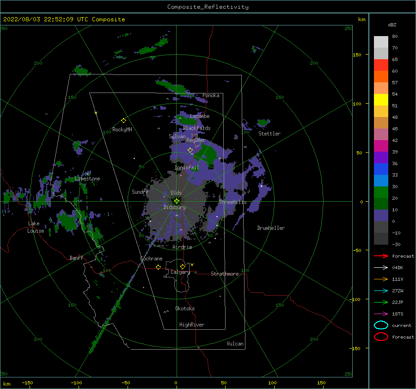This screenshot has width=416, height=389.
Task: Pick the violet purple legend swatch
Action: click(x=381, y=157)
